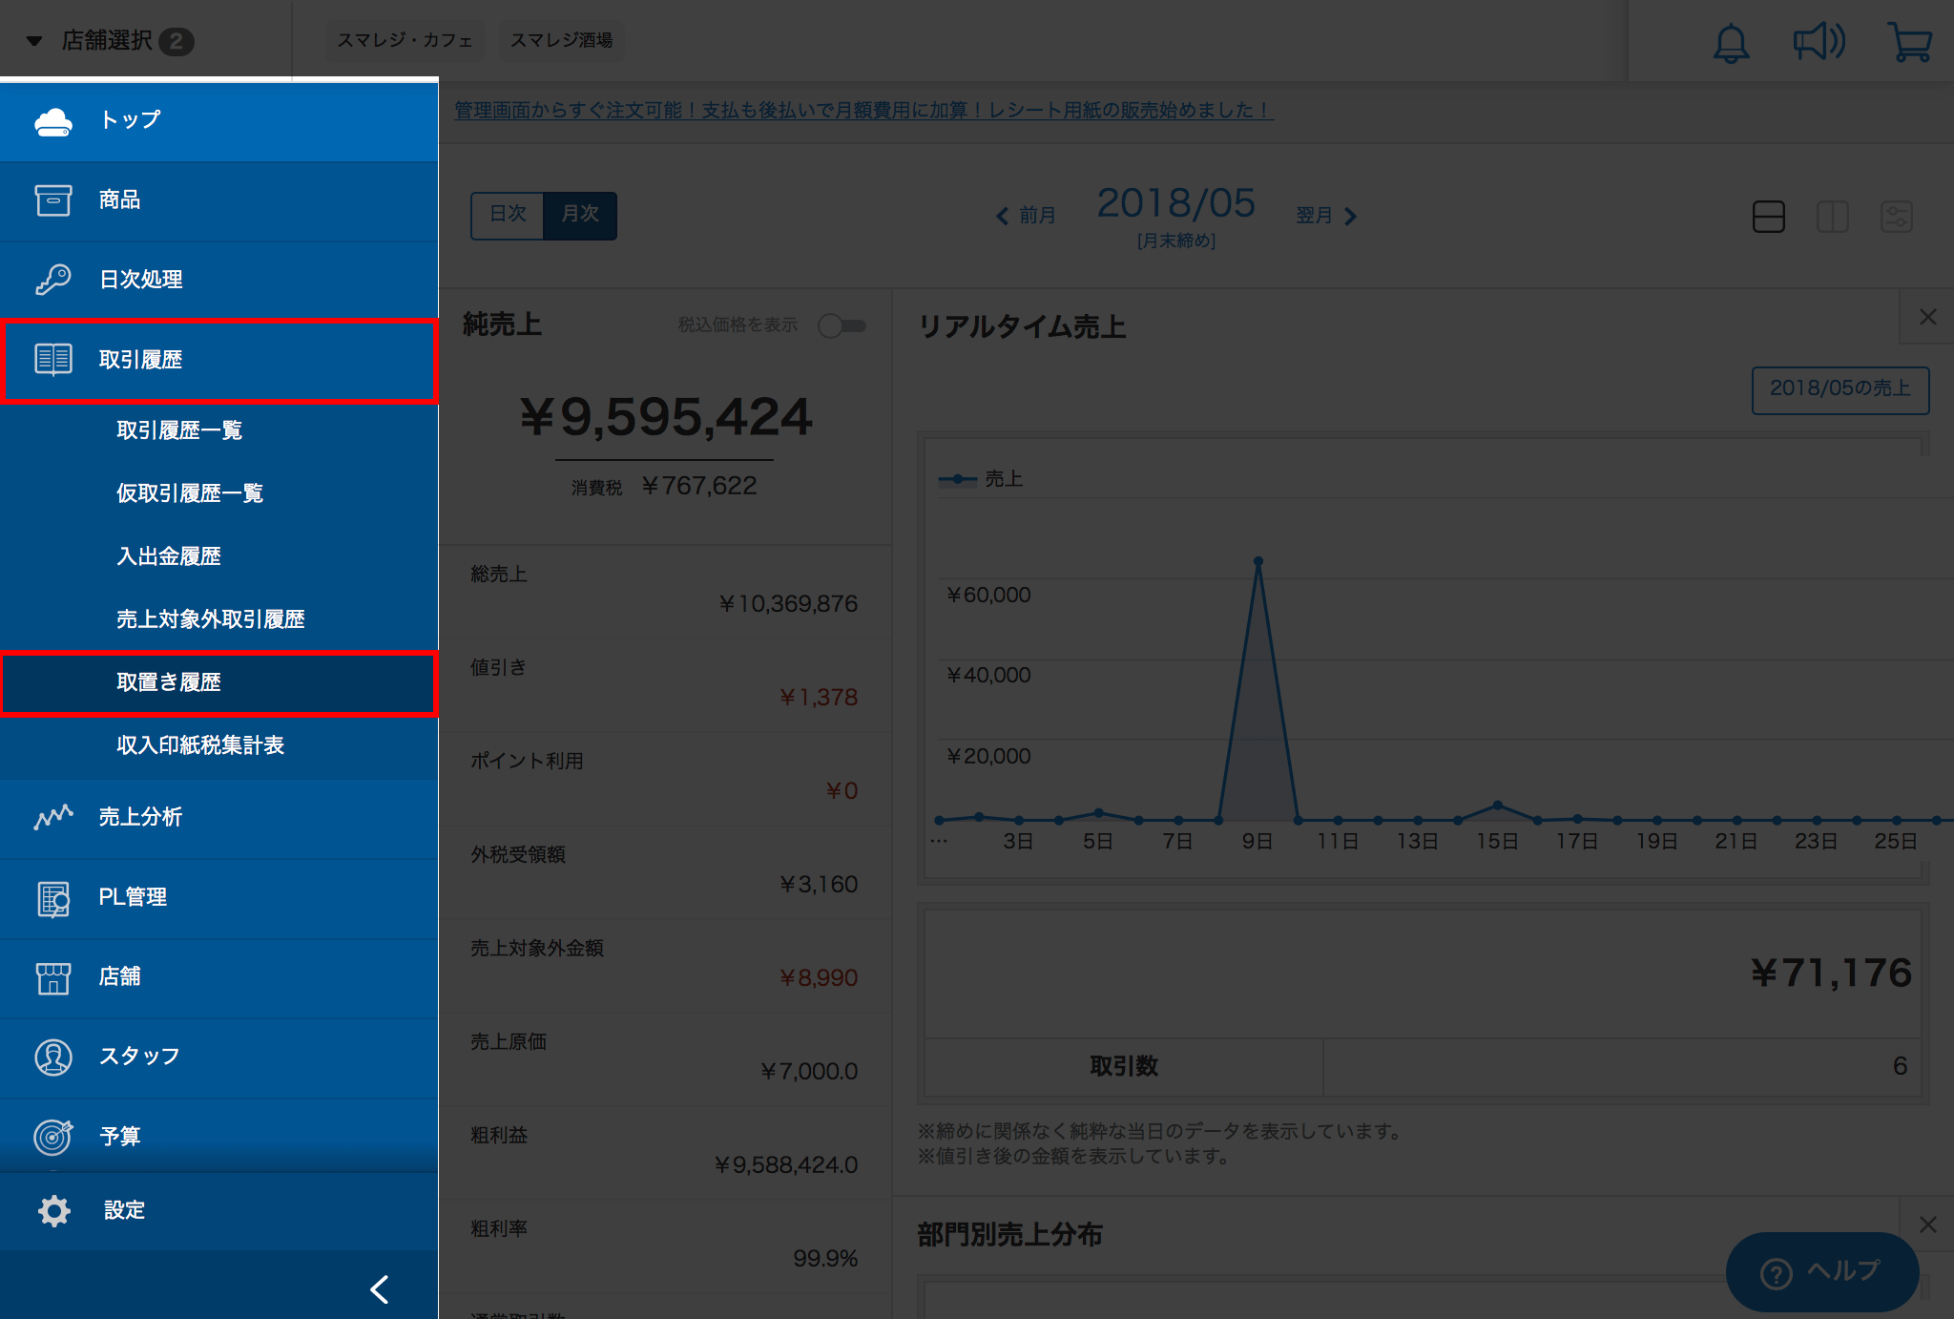Screen dimensions: 1954x1319
Task: Click the 売上分析 graph icon
Action: (x=53, y=817)
